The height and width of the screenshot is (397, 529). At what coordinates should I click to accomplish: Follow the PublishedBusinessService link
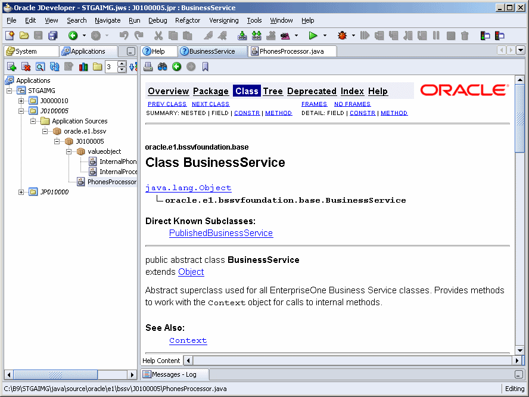pyautogui.click(x=221, y=233)
